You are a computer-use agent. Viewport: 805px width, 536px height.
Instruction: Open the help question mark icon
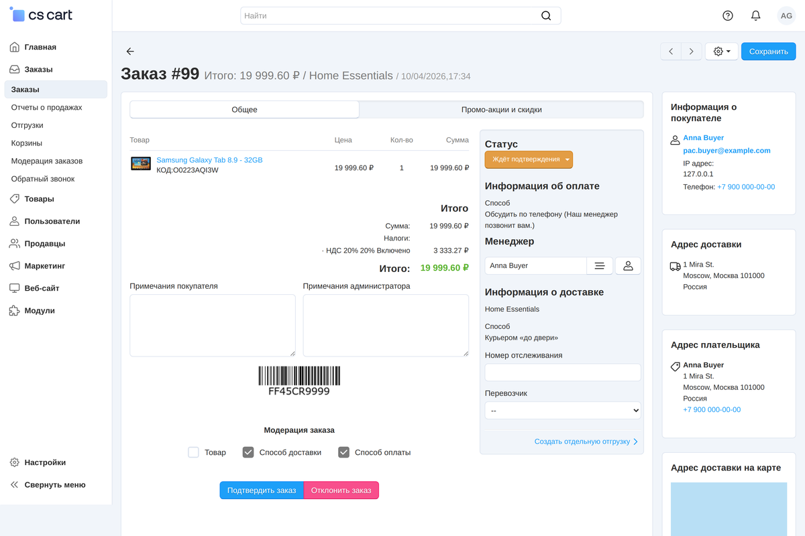pyautogui.click(x=728, y=16)
